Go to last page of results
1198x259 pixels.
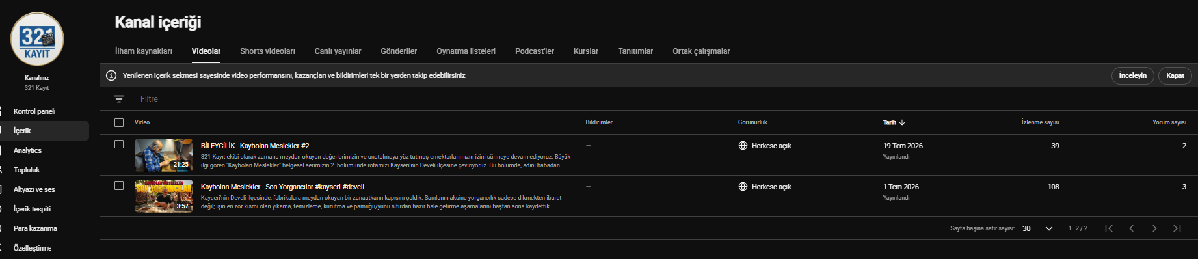pos(1177,228)
